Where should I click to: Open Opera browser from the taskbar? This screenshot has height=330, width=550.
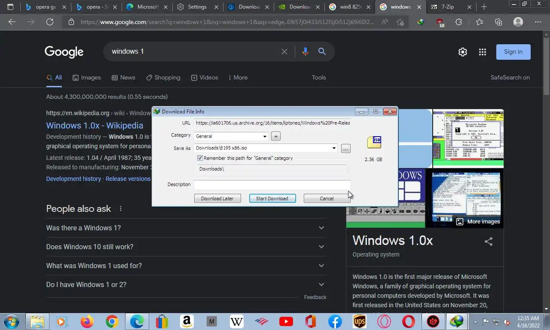[409, 321]
